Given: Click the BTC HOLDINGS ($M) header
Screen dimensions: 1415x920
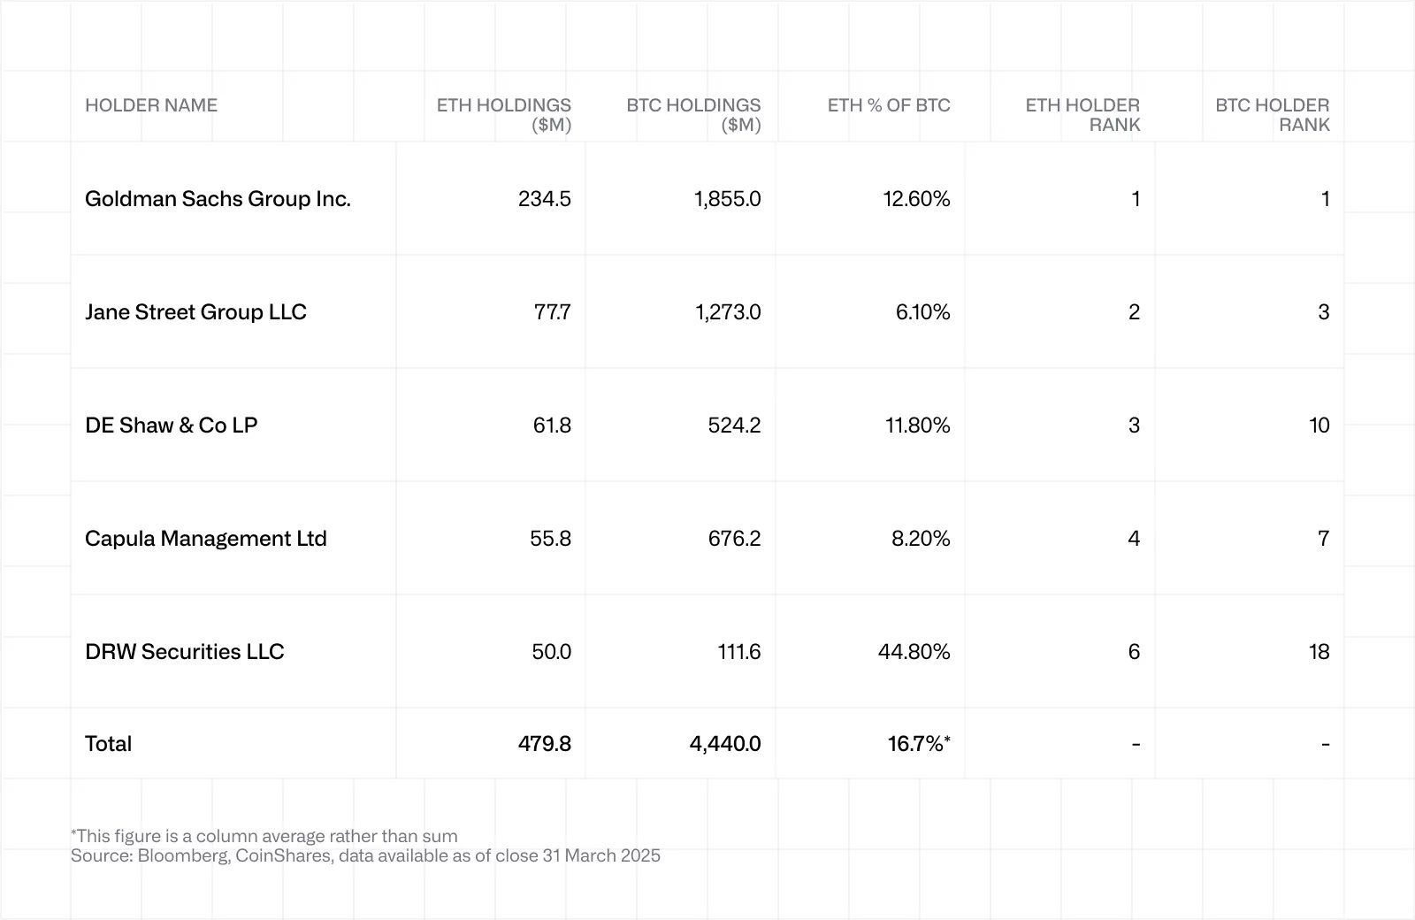Looking at the screenshot, I should 693,115.
